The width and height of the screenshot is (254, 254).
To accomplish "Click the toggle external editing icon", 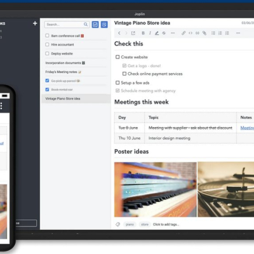I will click(133, 33).
